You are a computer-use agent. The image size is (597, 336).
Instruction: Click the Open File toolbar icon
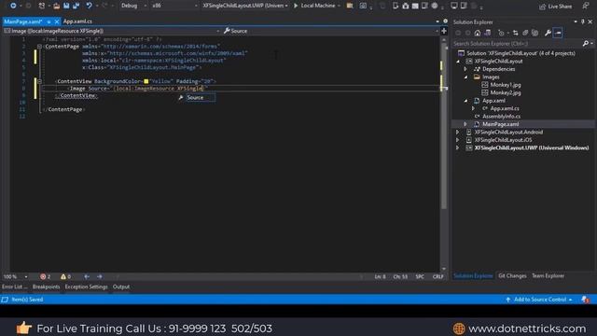click(x=56, y=6)
